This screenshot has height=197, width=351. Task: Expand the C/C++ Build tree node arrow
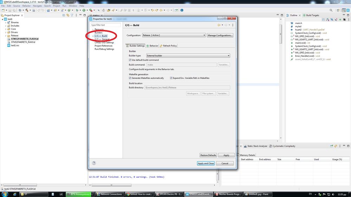point(93,36)
